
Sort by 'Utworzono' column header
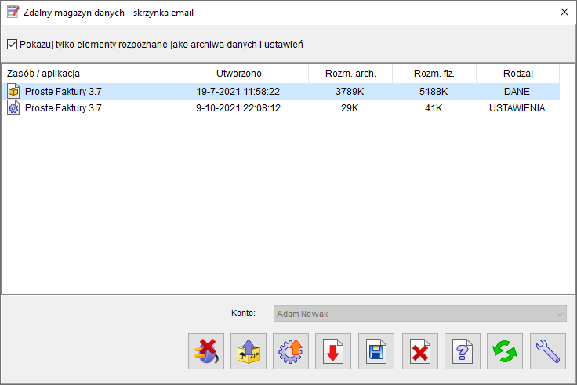[x=238, y=74]
